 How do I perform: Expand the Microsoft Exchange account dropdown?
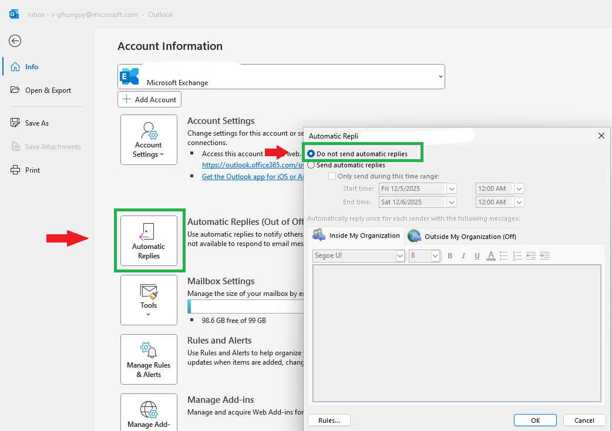pos(440,76)
